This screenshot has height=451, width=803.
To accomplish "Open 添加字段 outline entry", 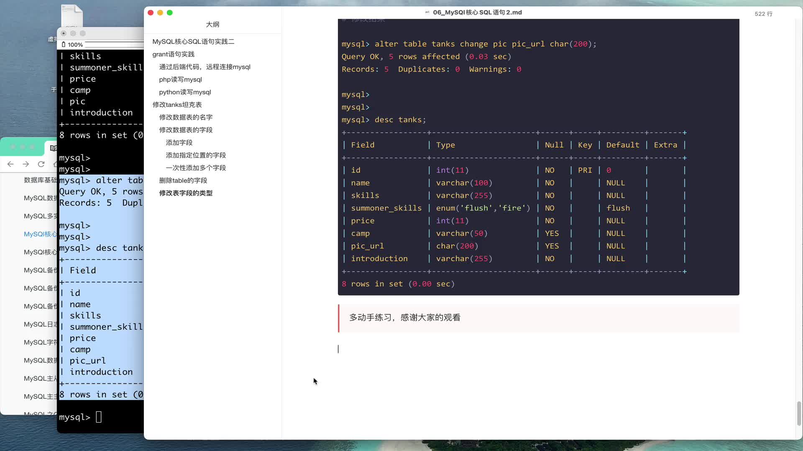I will pyautogui.click(x=179, y=142).
